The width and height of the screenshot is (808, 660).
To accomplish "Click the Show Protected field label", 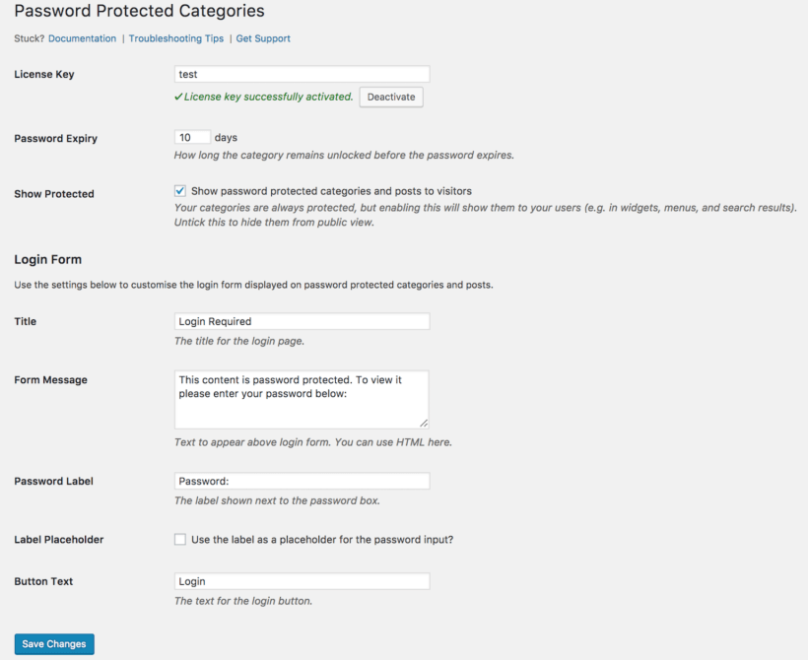I will pos(53,193).
